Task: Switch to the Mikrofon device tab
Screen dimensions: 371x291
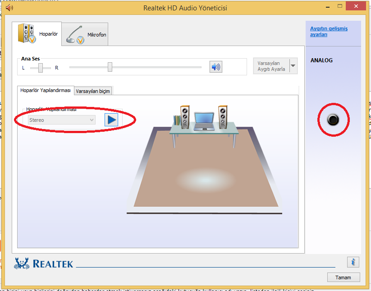Action: (x=85, y=35)
